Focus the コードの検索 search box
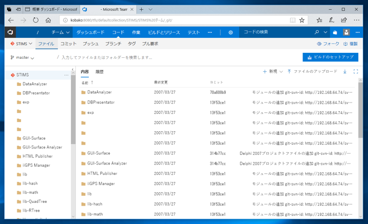This screenshot has width=368, height=224. coord(276,32)
